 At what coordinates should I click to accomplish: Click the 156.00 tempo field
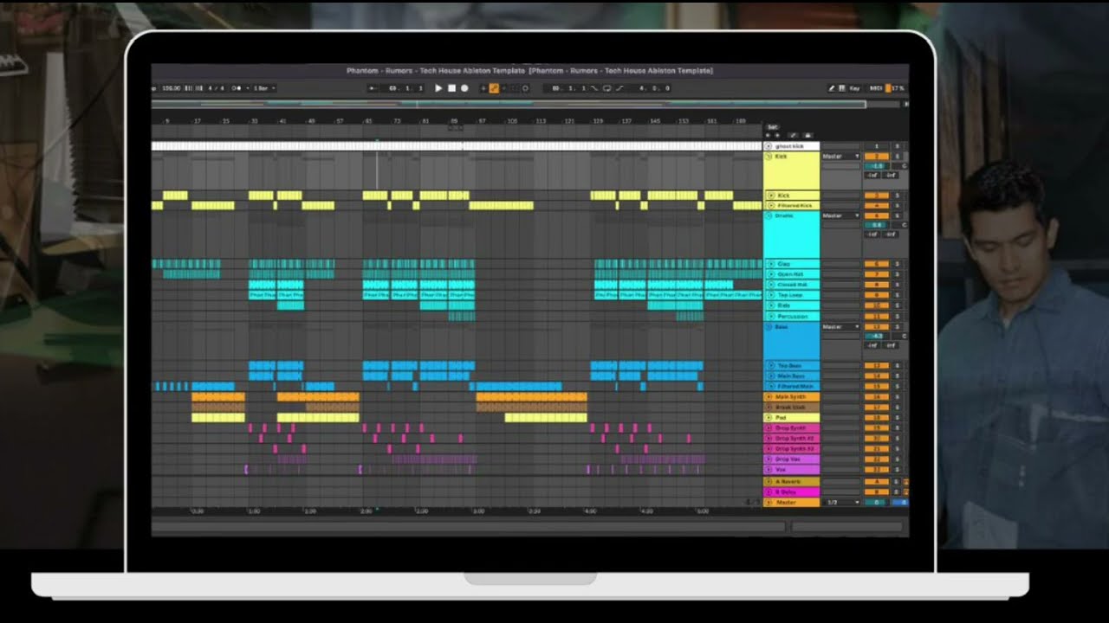coord(172,88)
